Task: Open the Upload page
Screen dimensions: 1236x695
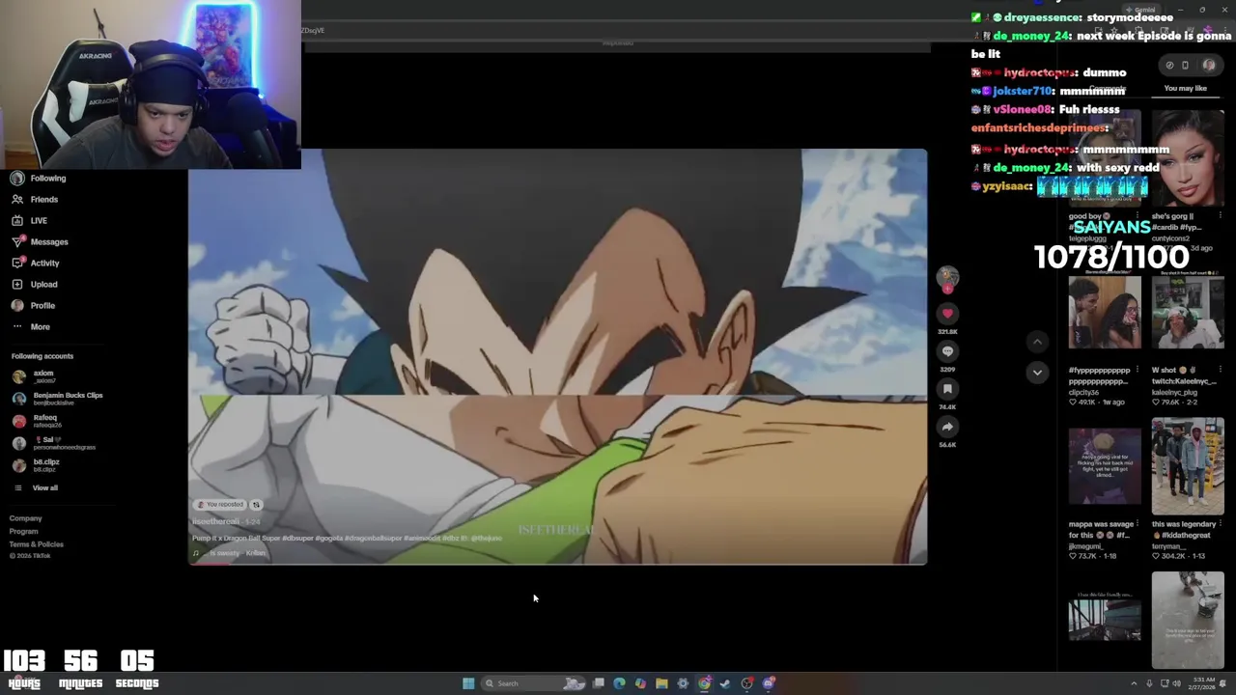Action: 35,284
